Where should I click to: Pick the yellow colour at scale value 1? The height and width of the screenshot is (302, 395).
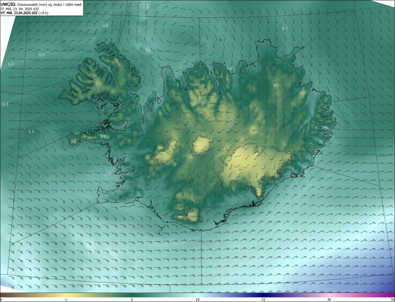[x=66, y=295]
